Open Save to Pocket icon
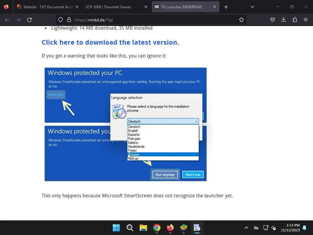Viewport: 313px width, 235px height. 272,20
